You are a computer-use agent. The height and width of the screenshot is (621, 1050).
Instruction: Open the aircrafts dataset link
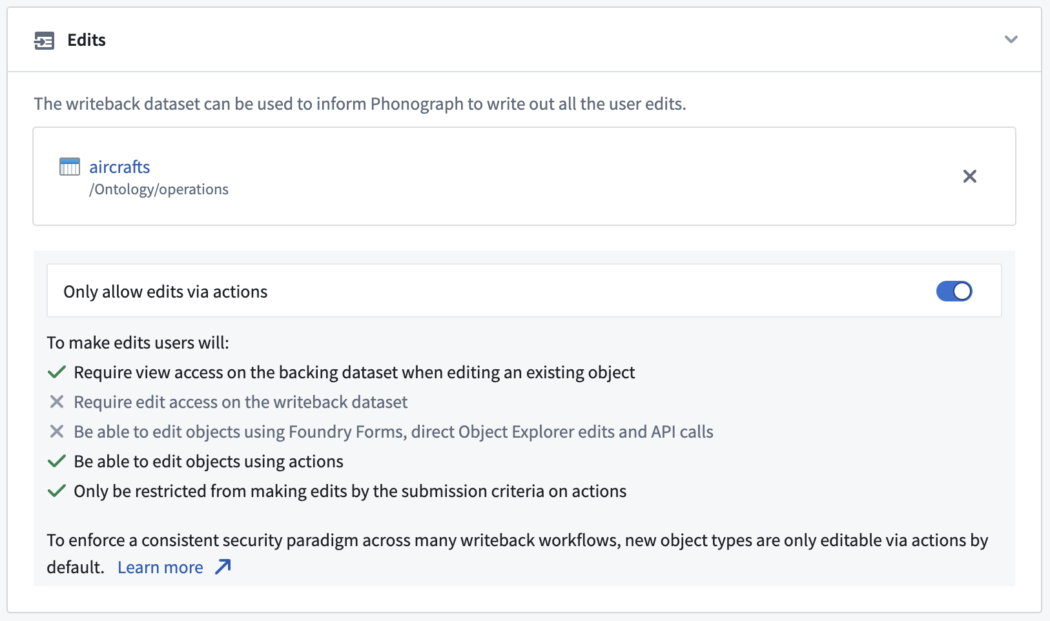coord(119,167)
